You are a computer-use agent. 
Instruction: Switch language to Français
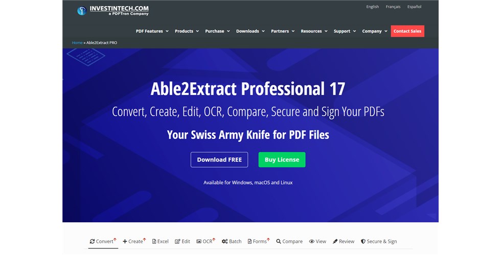click(393, 7)
